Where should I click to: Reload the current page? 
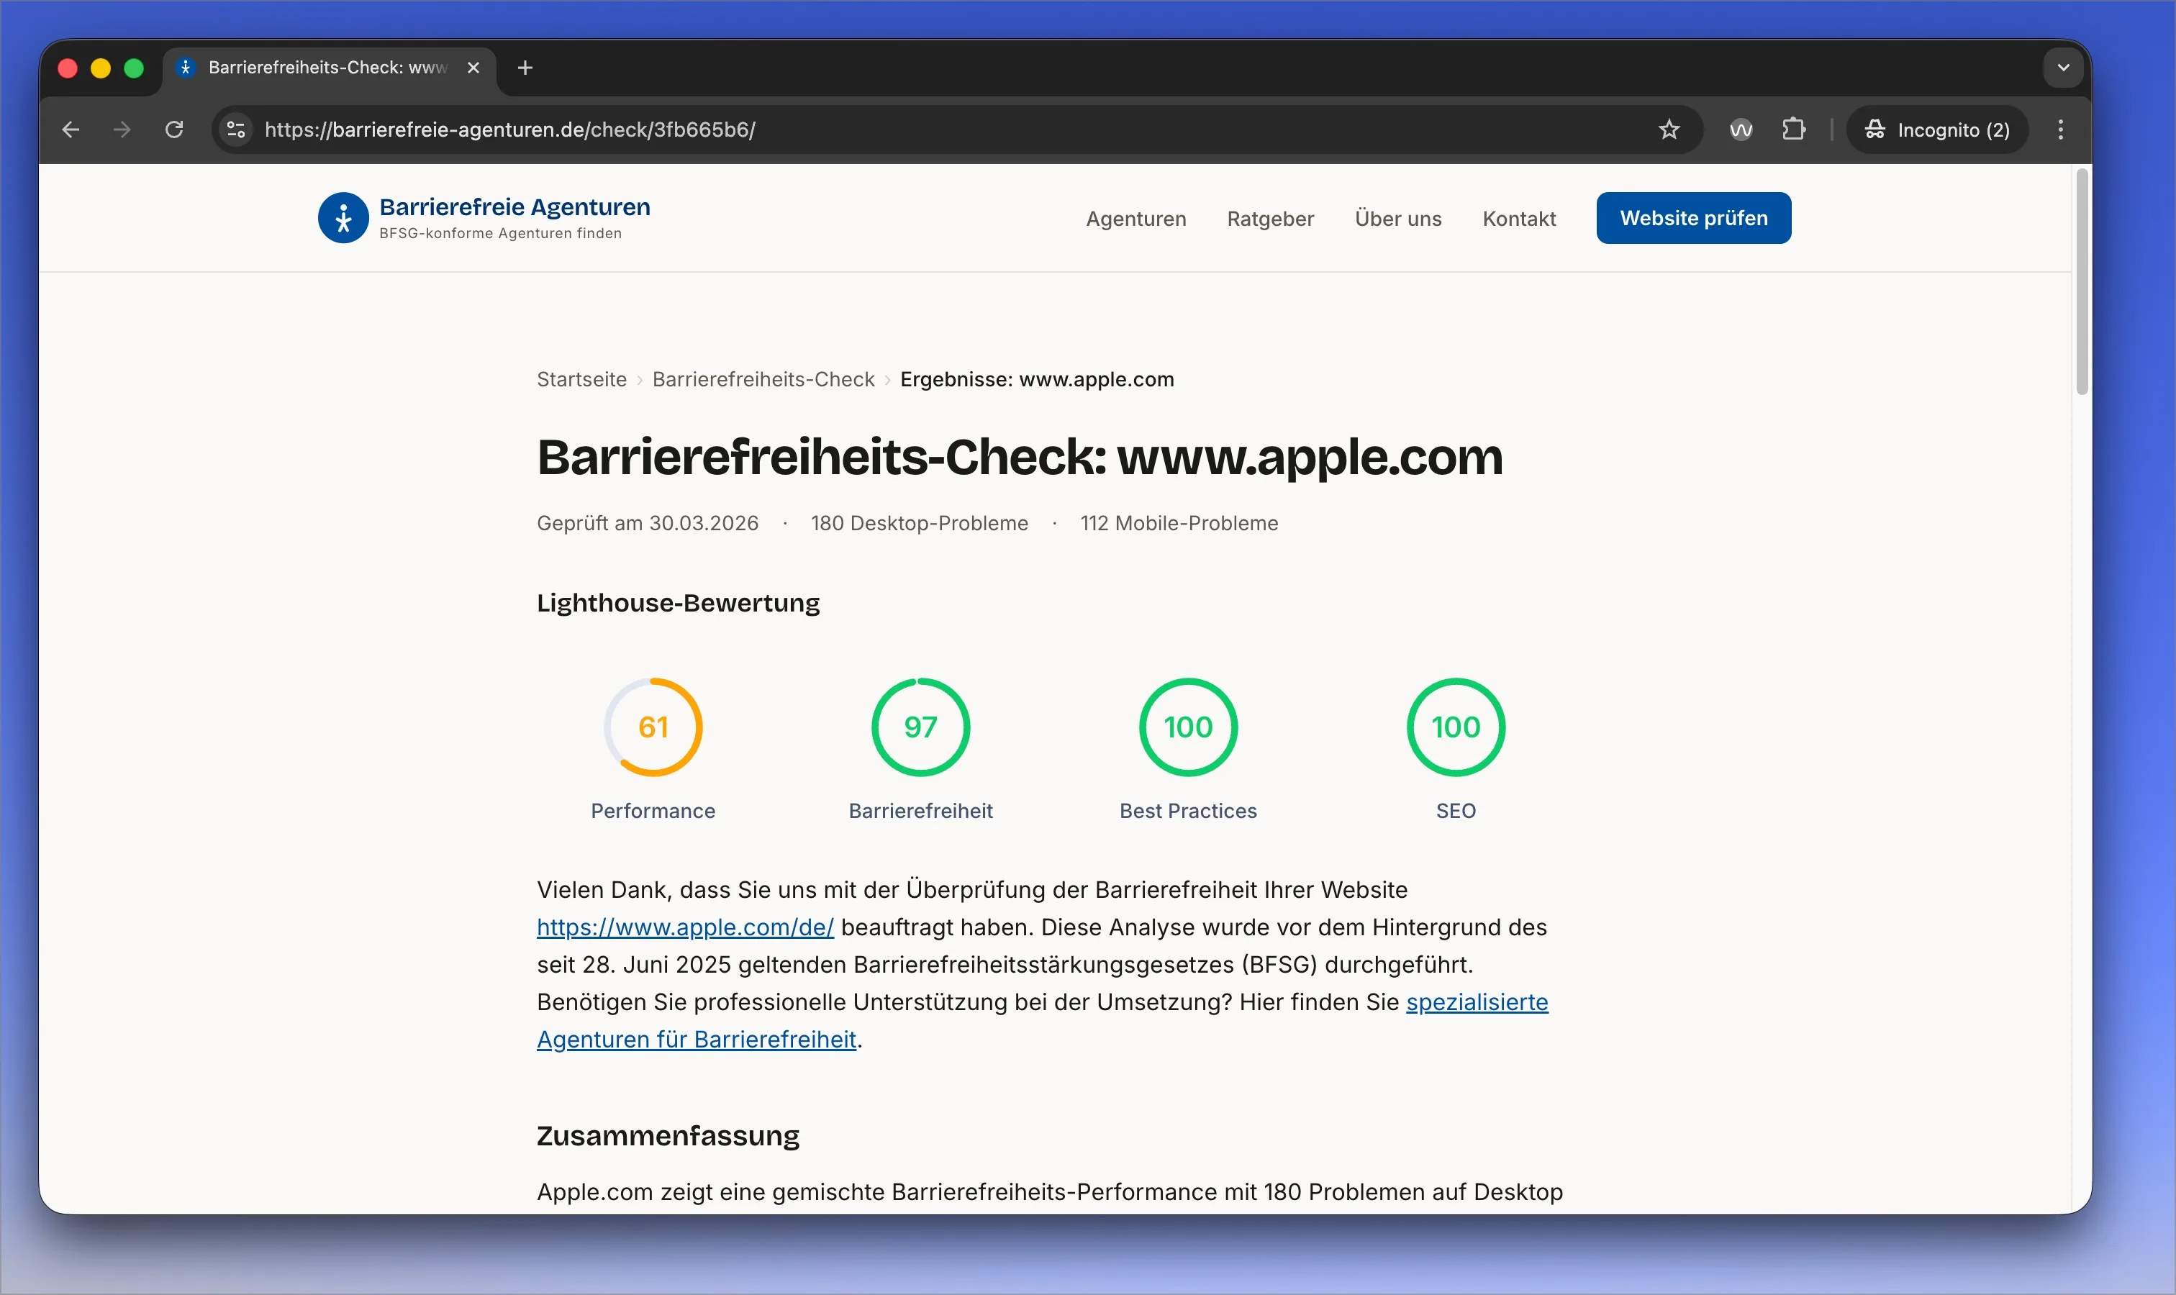tap(175, 129)
